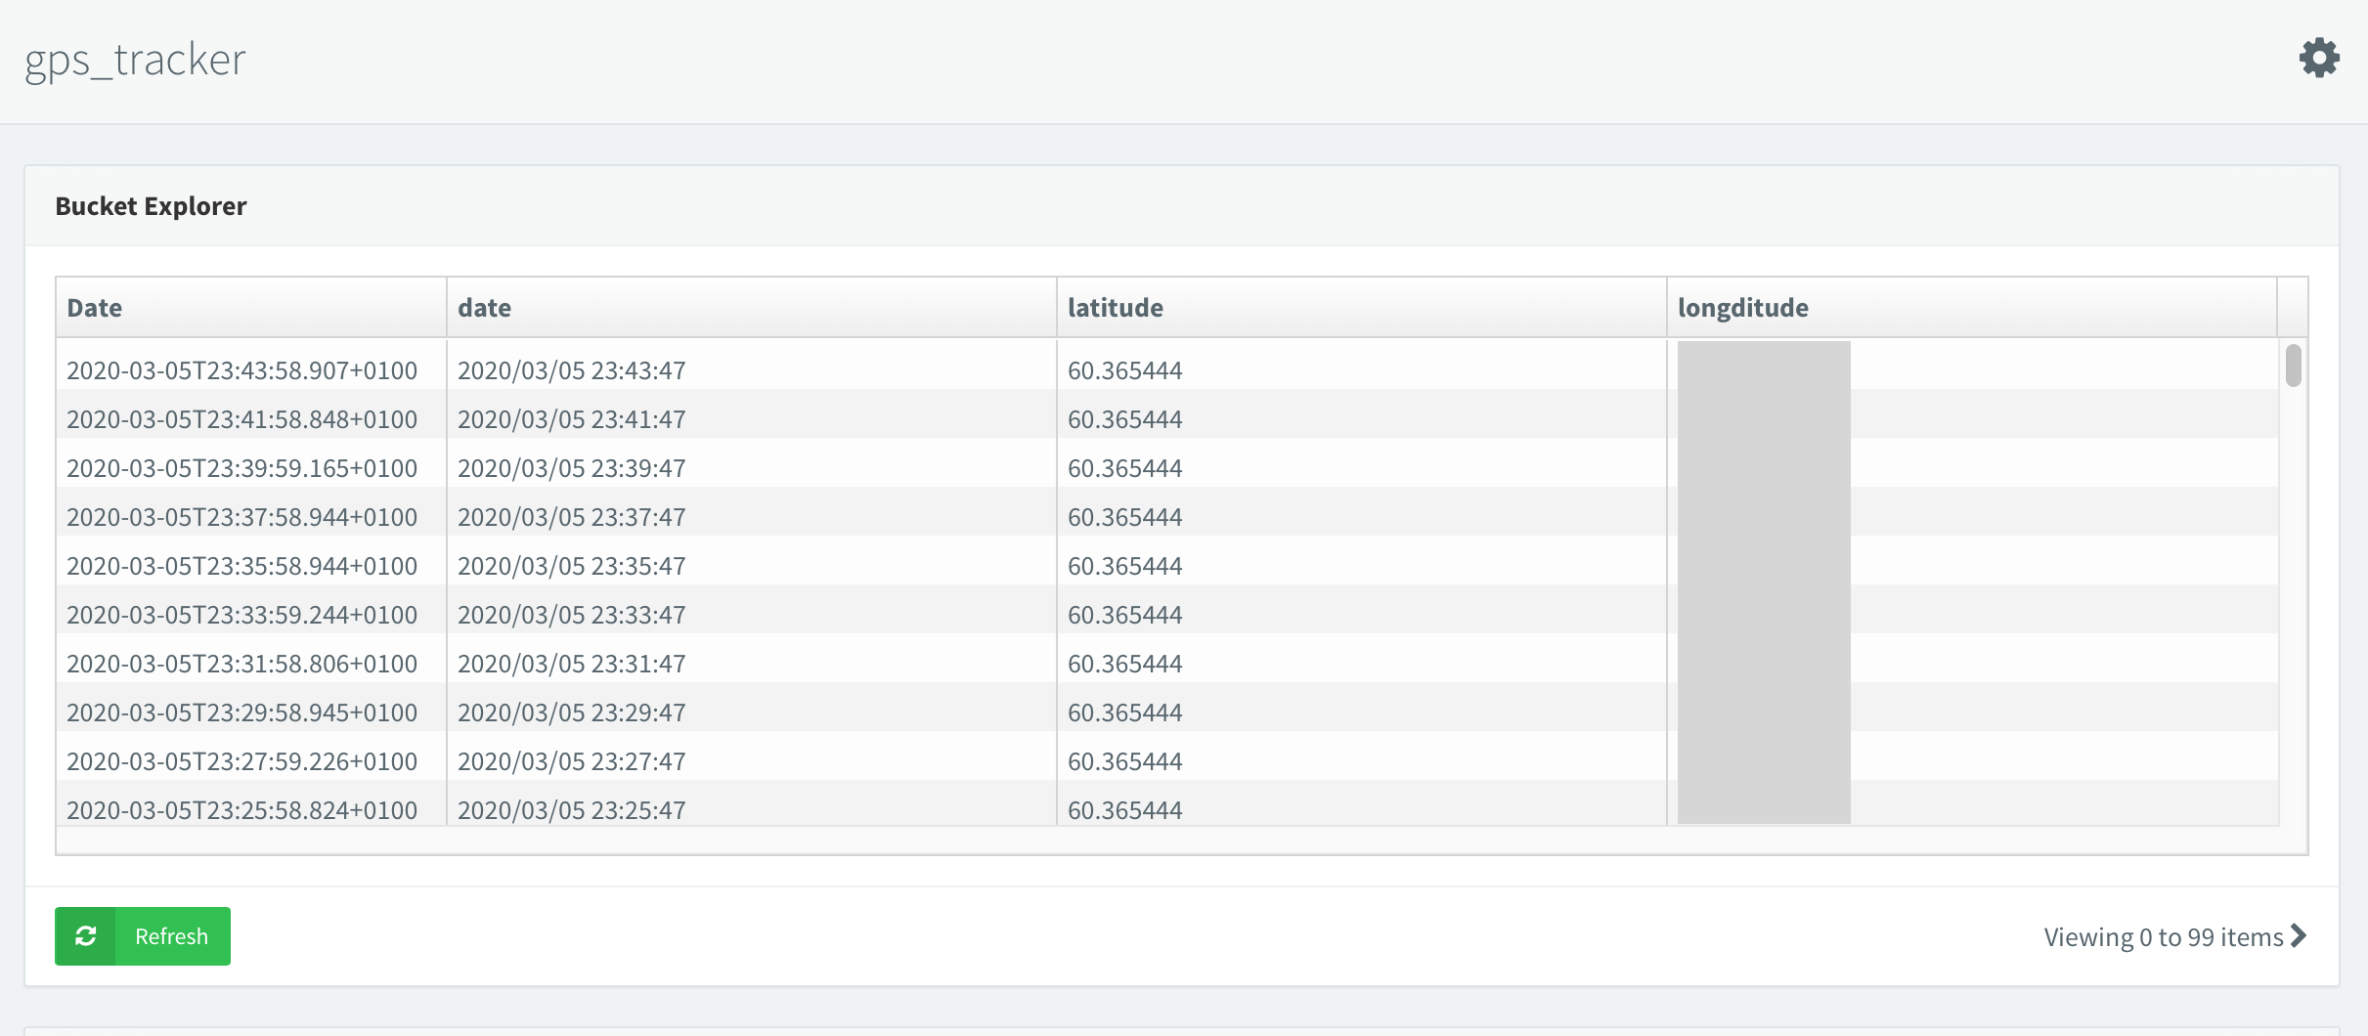Click the date cell 2020/03/05 23:39:47

click(572, 468)
